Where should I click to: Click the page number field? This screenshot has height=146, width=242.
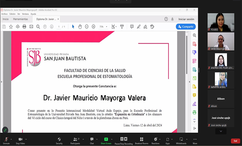point(59,27)
